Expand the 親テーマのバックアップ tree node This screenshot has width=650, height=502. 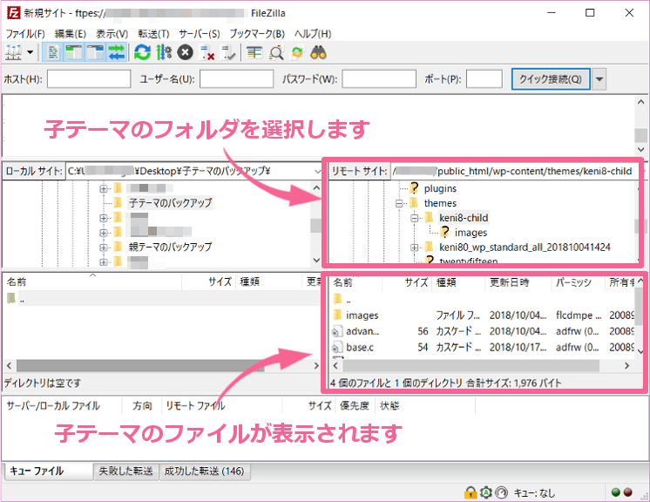pos(104,247)
